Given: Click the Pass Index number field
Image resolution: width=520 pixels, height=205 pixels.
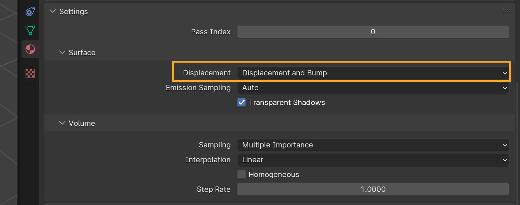Looking at the screenshot, I should [373, 32].
